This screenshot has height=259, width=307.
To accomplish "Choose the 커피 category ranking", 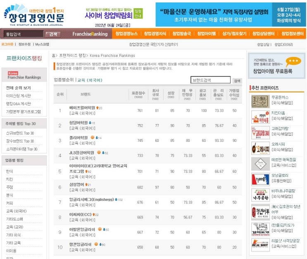I will (10, 203).
